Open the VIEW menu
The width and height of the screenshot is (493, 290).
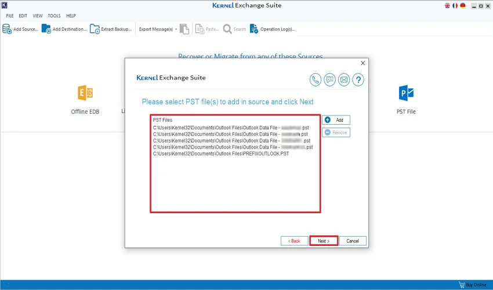38,16
